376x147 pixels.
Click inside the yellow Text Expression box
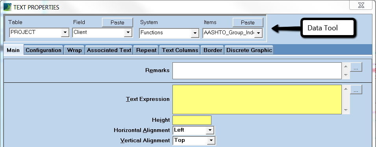[x=257, y=99]
